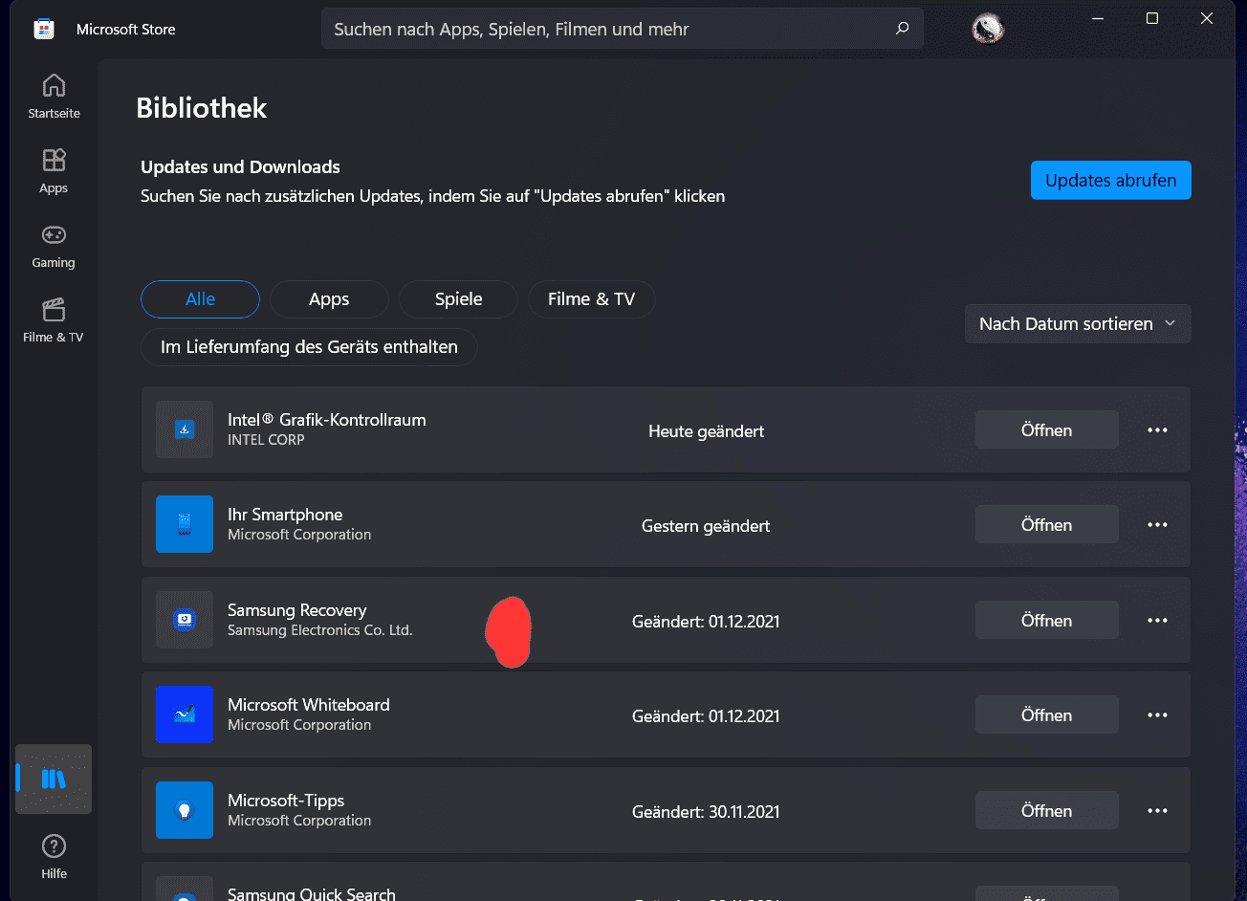Click the Microsoft-Tipps app name
The image size is (1247, 901).
click(x=286, y=801)
